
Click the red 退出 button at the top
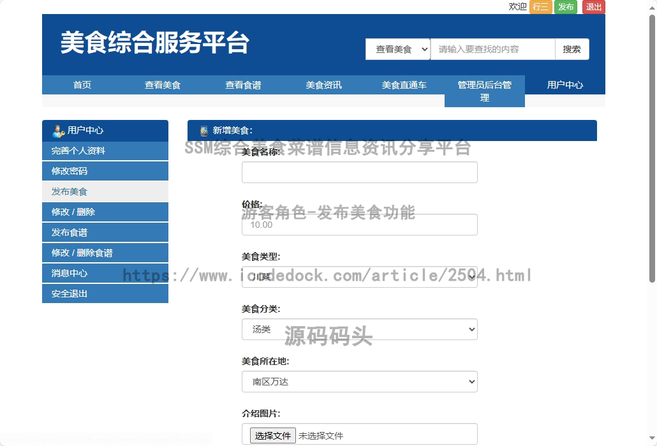click(x=594, y=7)
